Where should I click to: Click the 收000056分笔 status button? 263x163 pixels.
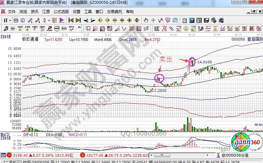click(236, 155)
